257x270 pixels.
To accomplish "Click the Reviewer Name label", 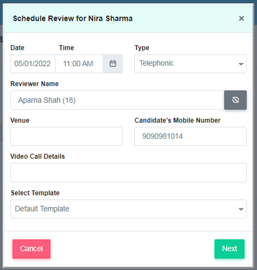I will [x=35, y=84].
